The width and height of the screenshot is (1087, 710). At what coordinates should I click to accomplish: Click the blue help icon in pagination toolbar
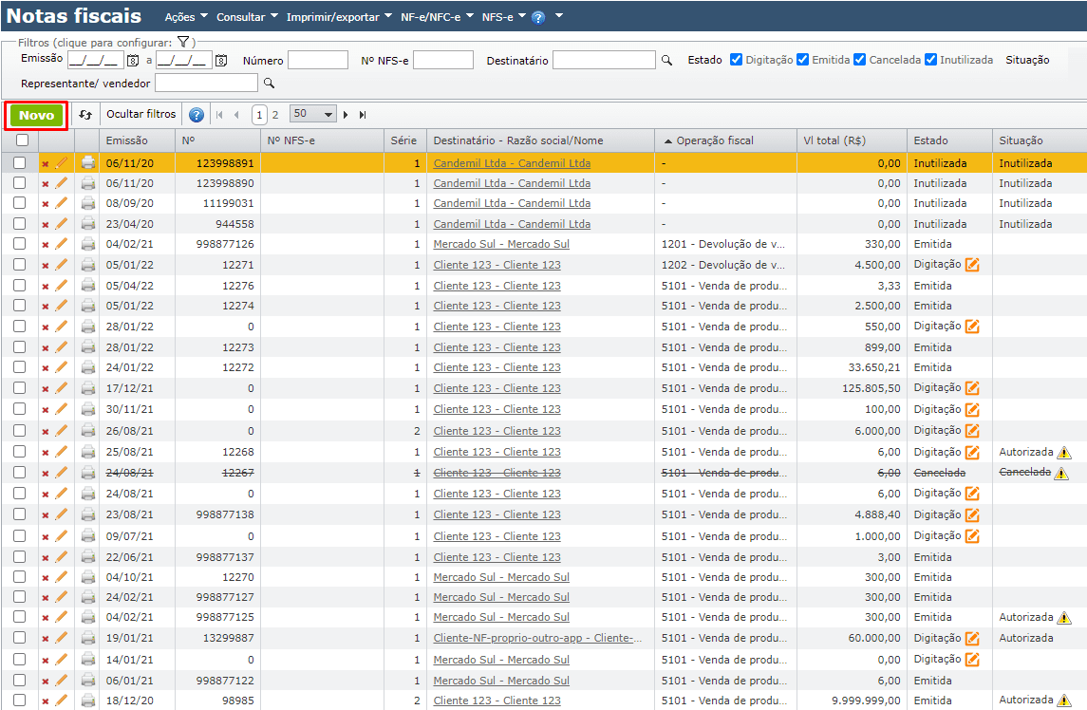click(197, 115)
